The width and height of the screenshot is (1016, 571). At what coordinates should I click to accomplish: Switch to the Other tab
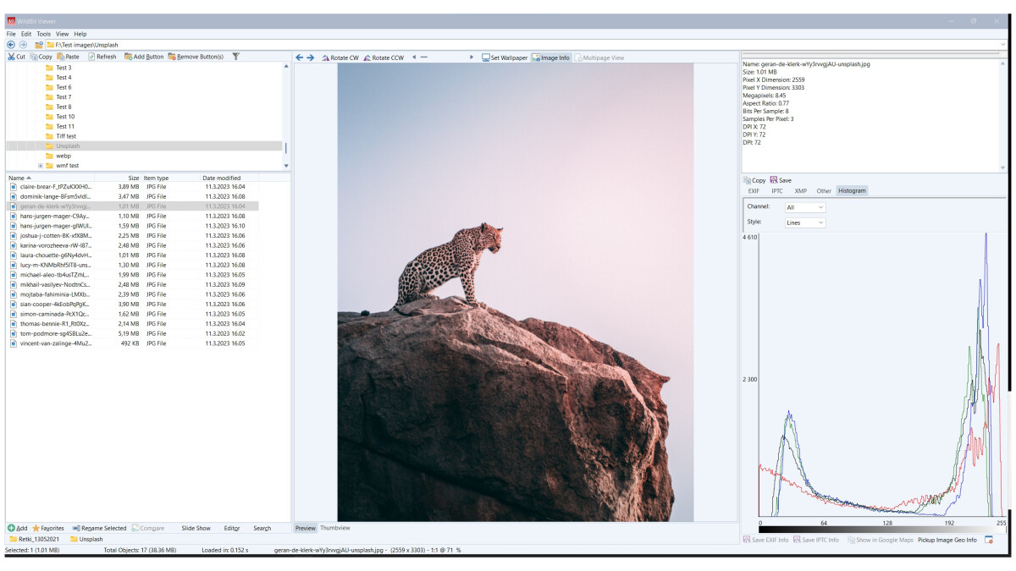pos(824,191)
